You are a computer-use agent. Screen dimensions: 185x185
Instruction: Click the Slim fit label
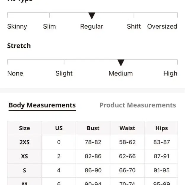(49, 26)
